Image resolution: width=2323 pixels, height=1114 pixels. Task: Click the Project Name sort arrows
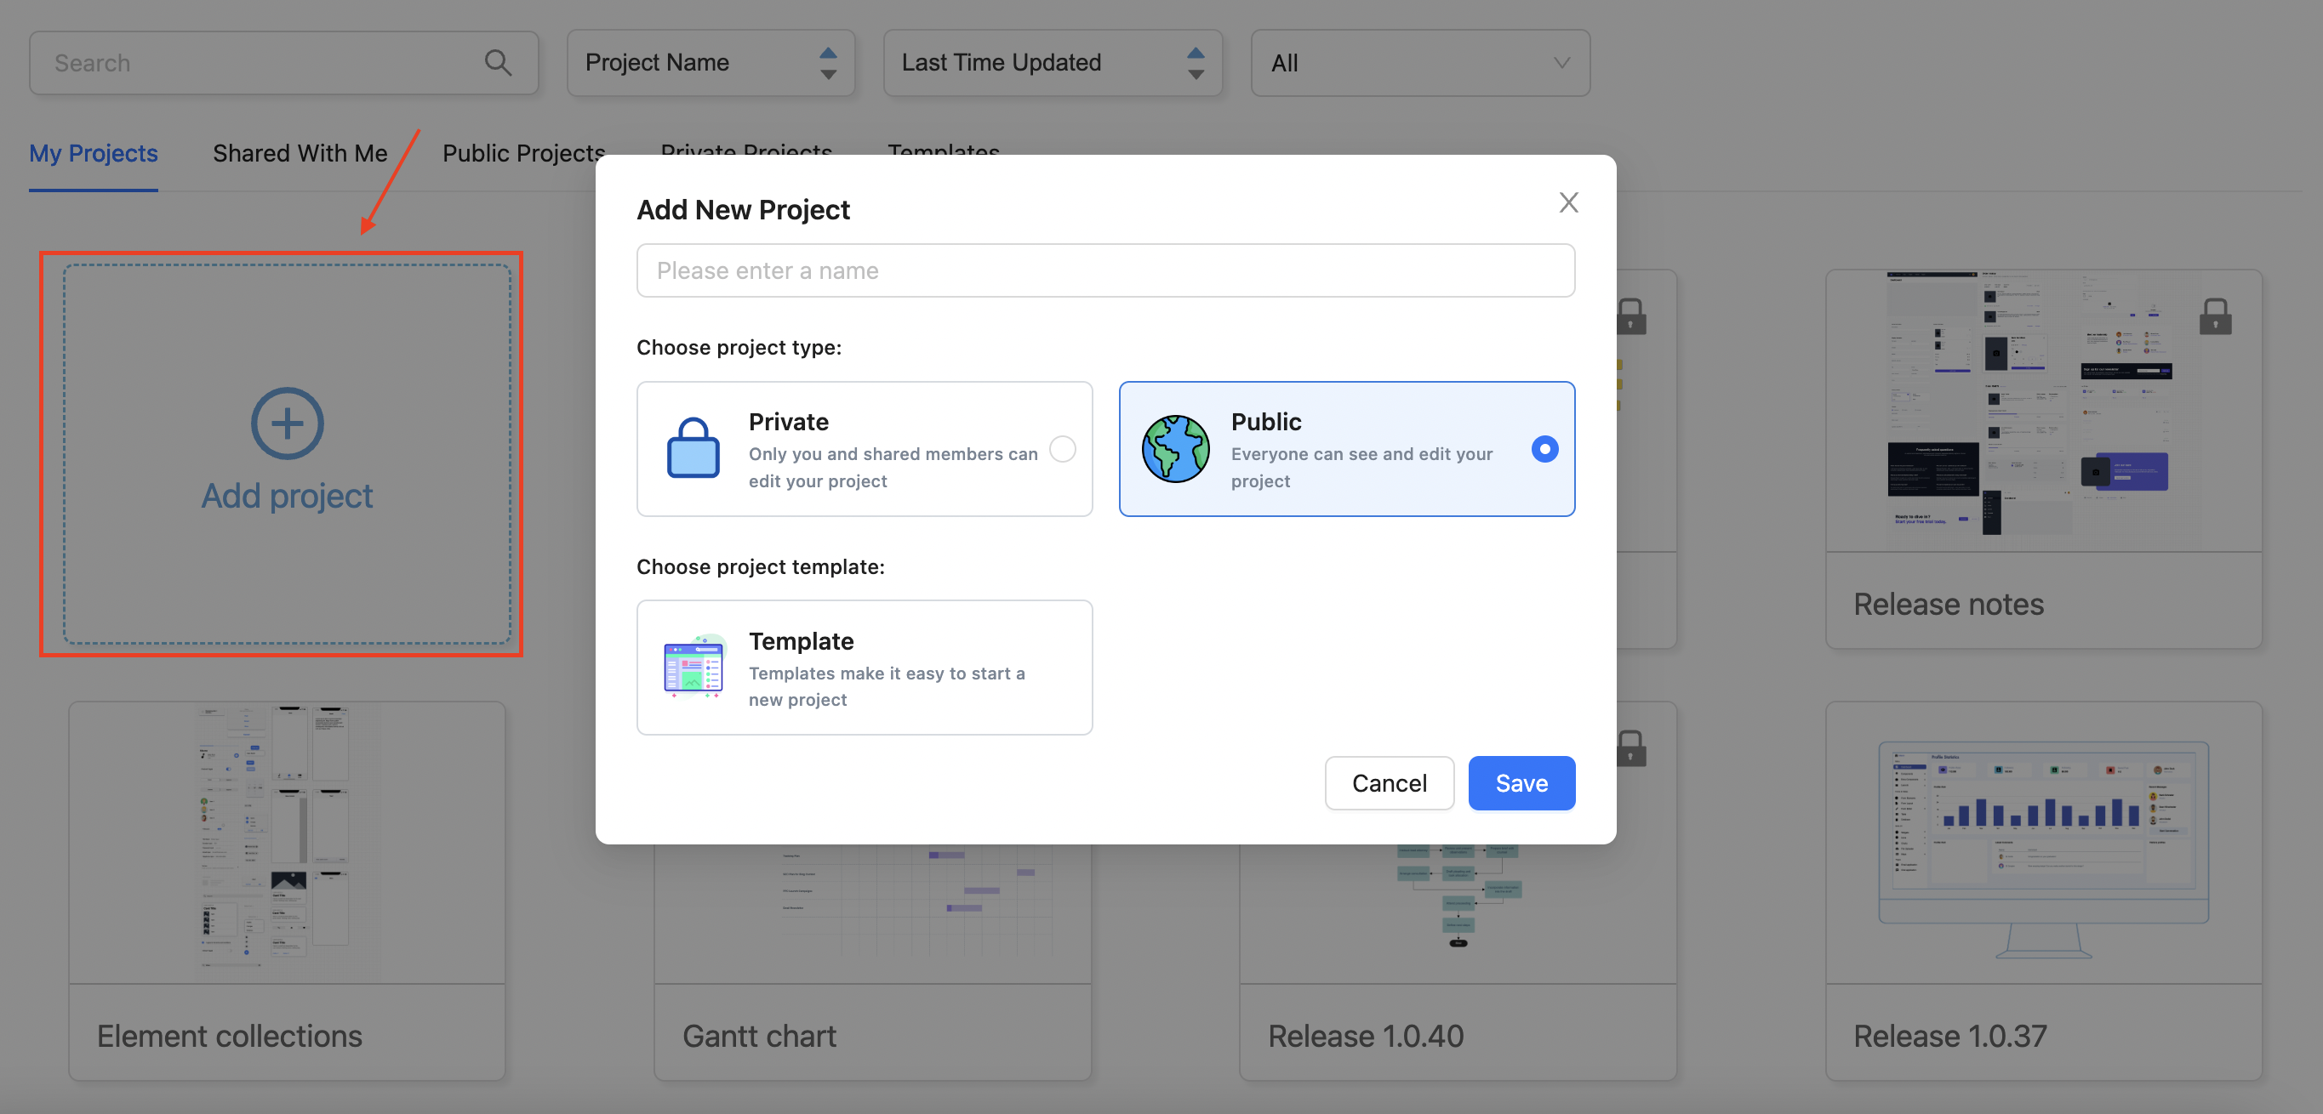coord(828,62)
